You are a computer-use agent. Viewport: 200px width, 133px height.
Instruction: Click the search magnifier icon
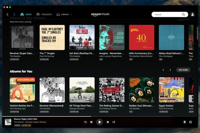[183, 14]
